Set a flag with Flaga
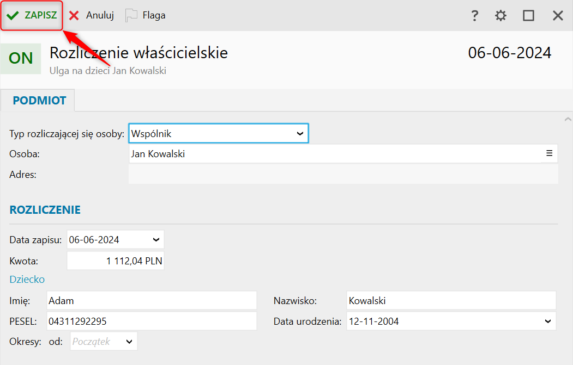The image size is (573, 365). coord(146,15)
